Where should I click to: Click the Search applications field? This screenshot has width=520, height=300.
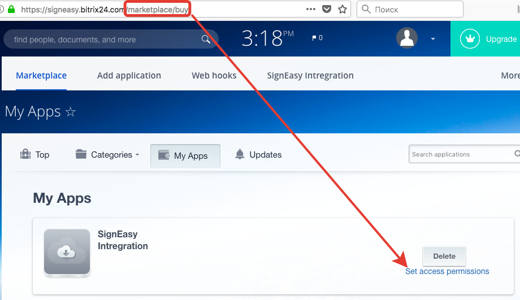[x=464, y=154]
